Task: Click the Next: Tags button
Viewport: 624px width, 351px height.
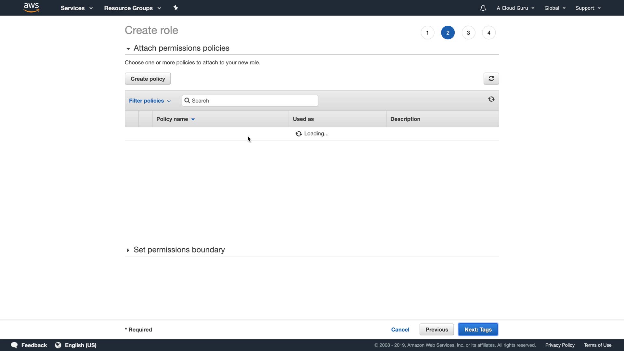Action: tap(478, 330)
